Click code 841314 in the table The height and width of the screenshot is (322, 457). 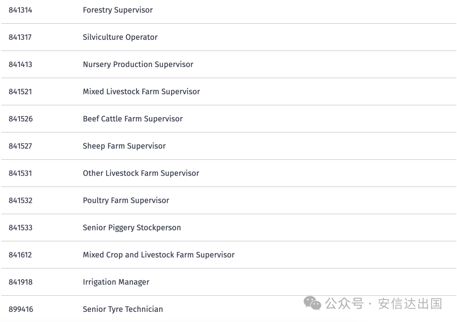20,10
